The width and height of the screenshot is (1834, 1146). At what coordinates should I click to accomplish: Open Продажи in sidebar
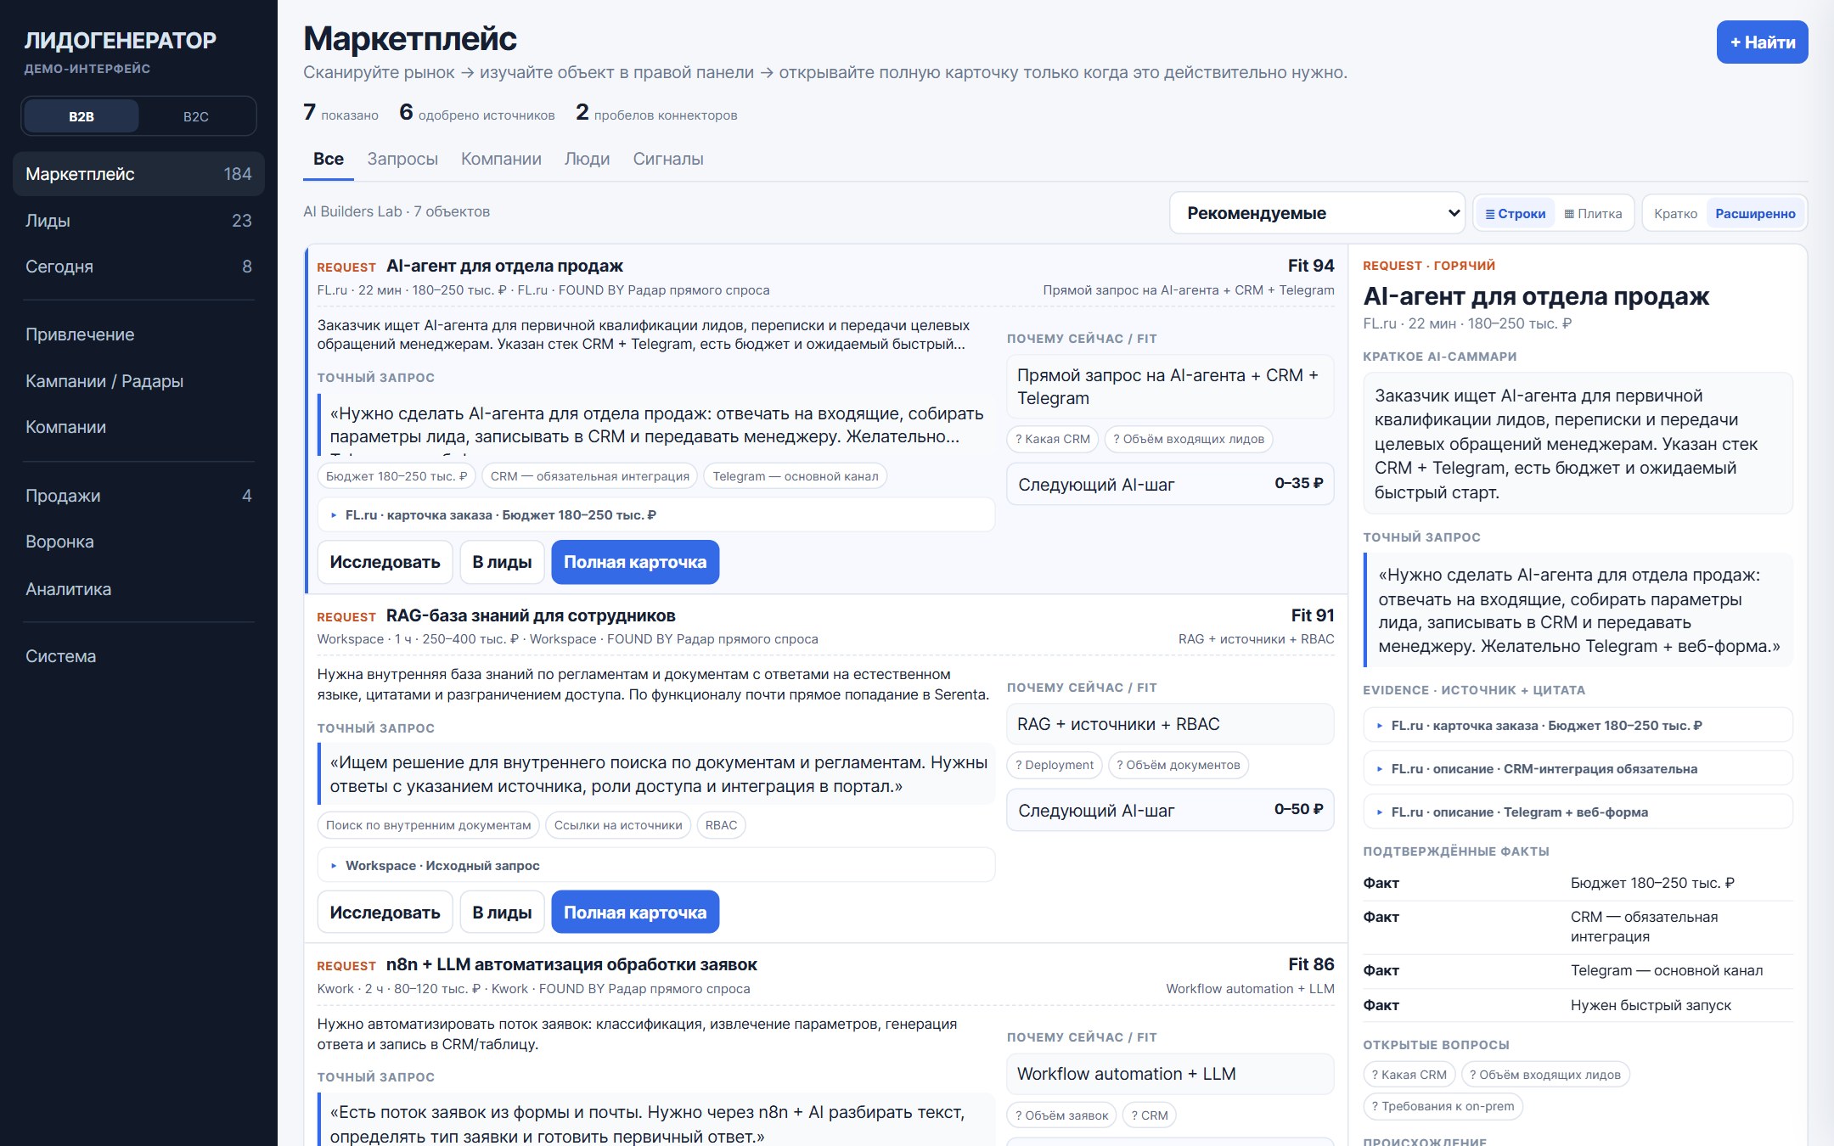point(138,496)
